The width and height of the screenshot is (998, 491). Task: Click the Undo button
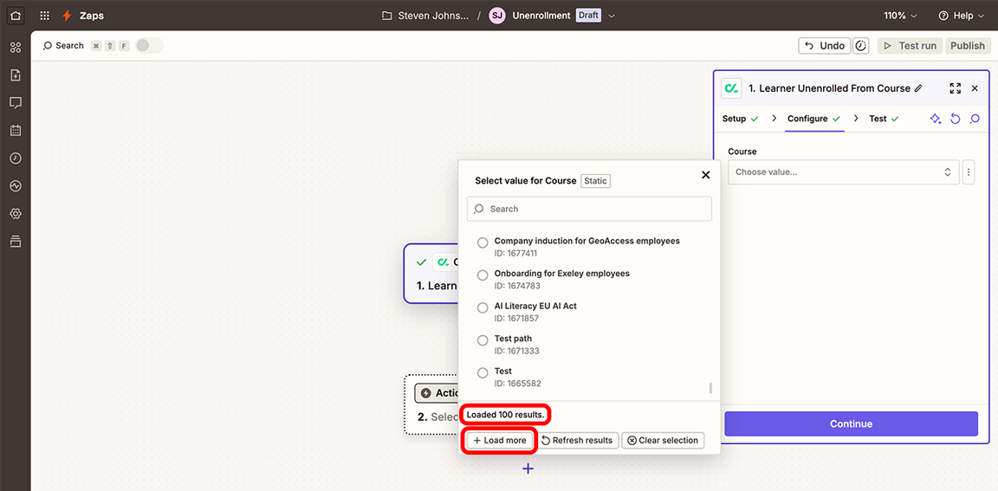[x=824, y=46]
